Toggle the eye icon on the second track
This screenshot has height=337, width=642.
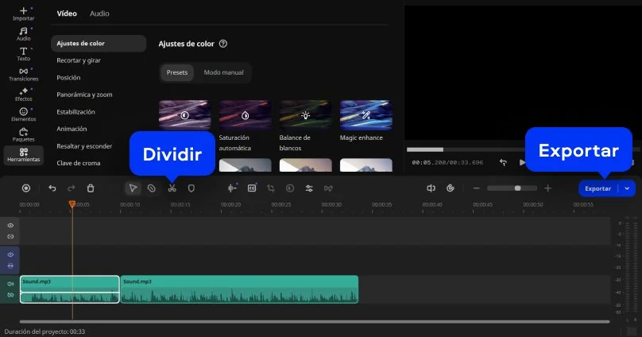click(11, 254)
